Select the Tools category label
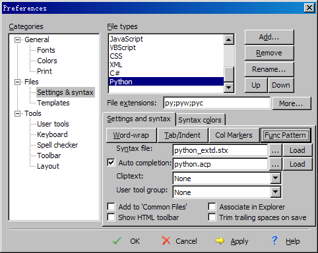Screen dimensions: 318x253 [x=33, y=113]
